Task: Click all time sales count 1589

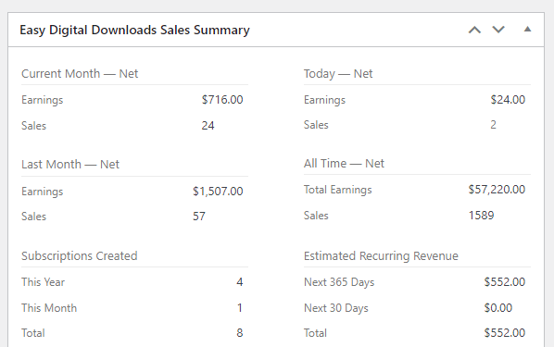Action: 481,216
